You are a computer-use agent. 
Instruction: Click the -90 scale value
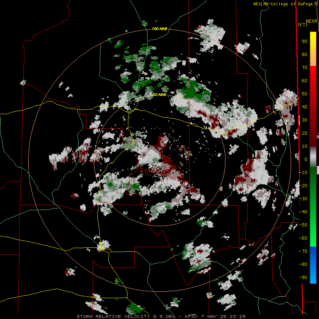(x=303, y=278)
